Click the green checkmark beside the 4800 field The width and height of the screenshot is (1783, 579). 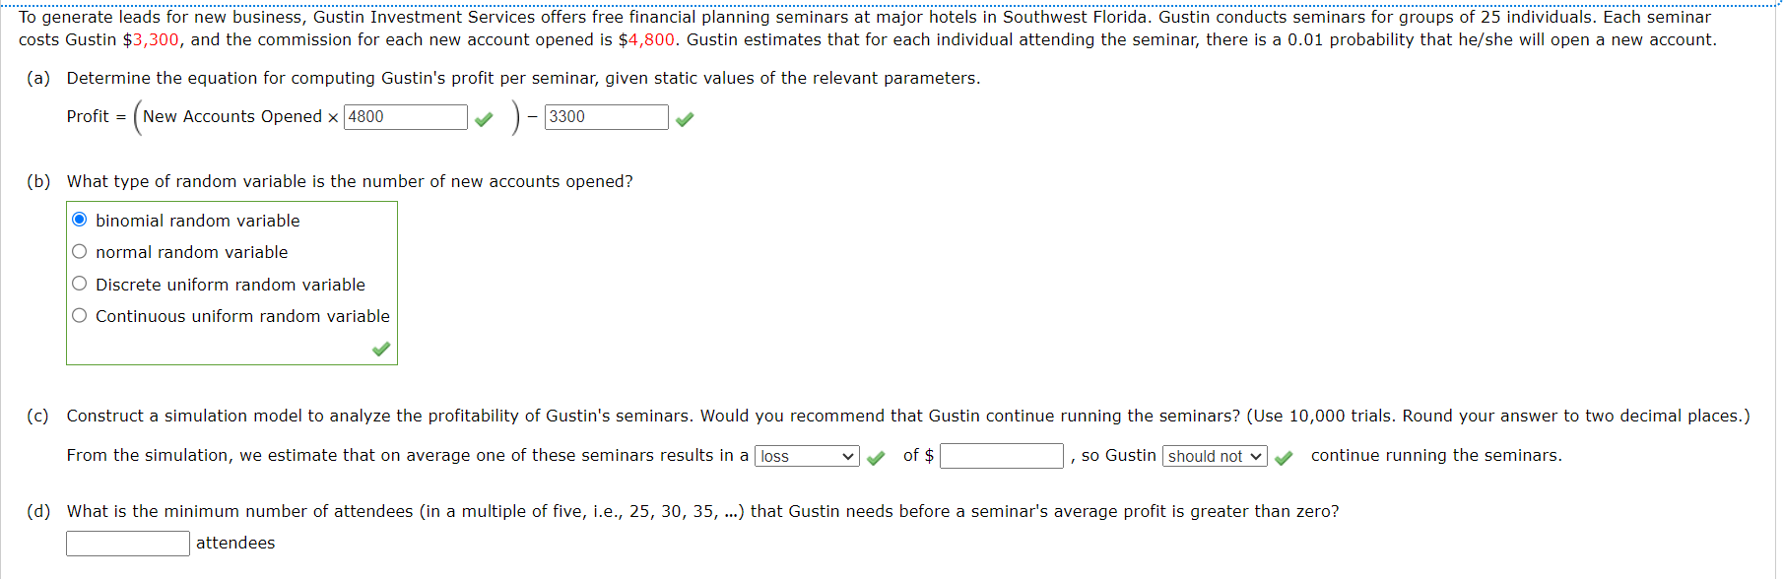pyautogui.click(x=483, y=117)
